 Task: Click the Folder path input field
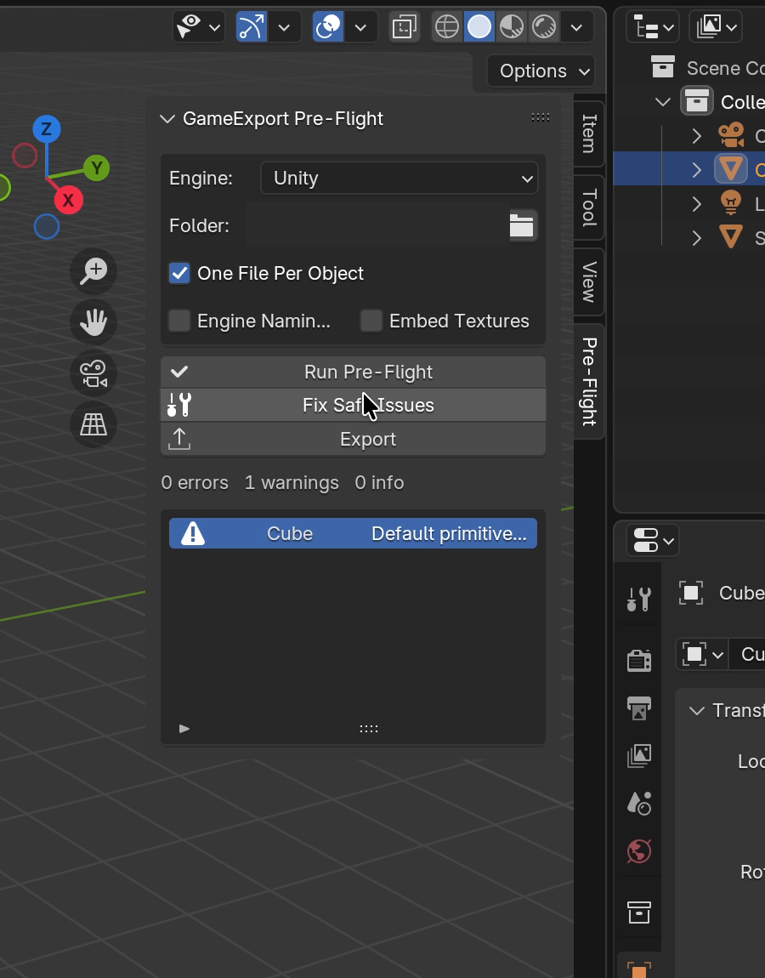pos(377,225)
